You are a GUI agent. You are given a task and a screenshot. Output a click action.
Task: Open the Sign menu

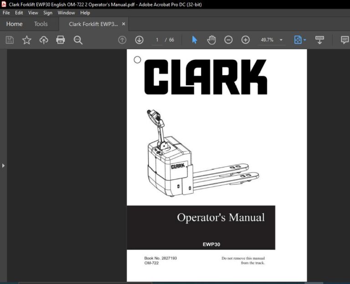click(x=48, y=13)
